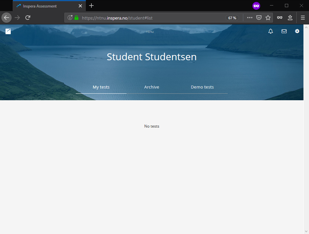This screenshot has width=309, height=234.
Task: Click the scrollbar up arrow
Action: tap(306, 28)
